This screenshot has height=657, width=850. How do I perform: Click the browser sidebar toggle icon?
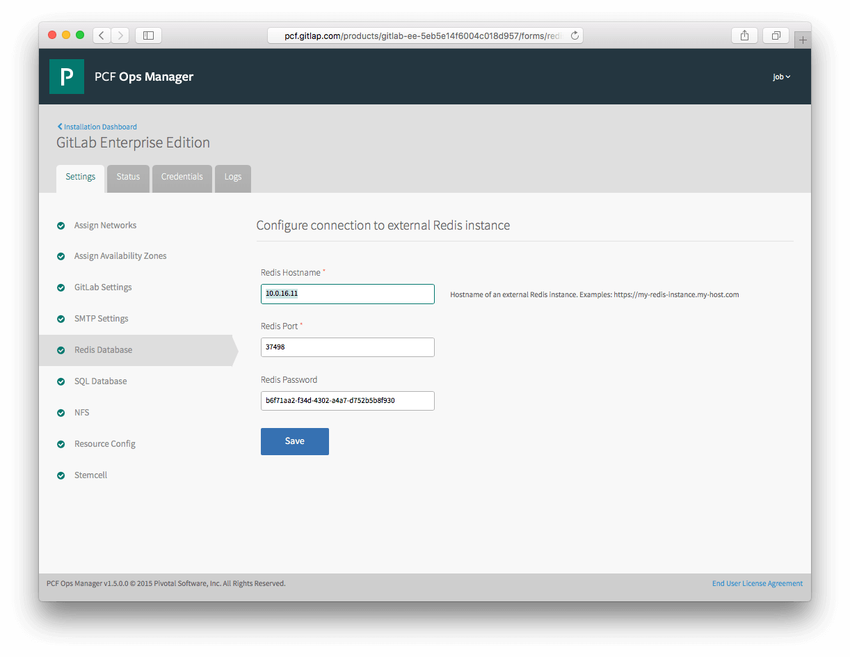coord(148,35)
